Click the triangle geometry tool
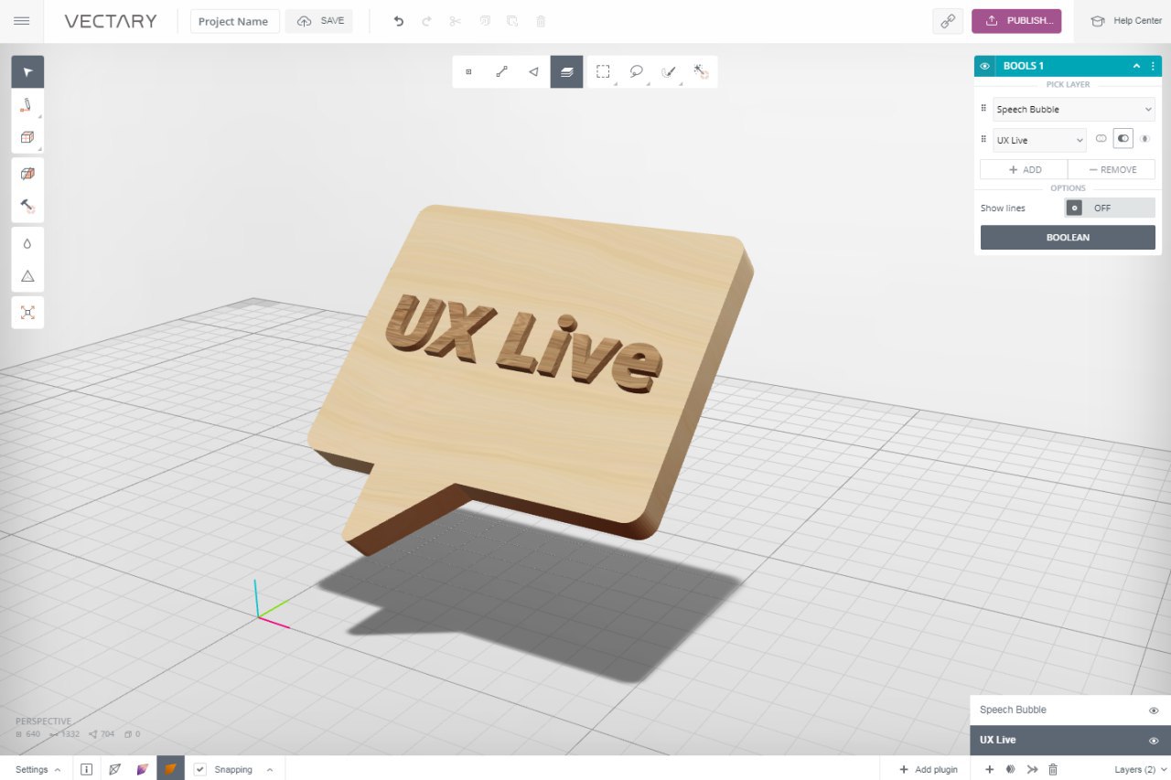This screenshot has height=780, width=1171. (27, 275)
